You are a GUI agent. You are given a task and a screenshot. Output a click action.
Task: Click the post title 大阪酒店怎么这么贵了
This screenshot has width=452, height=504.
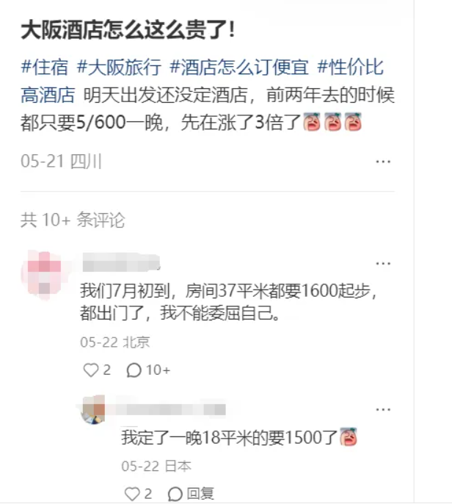click(x=128, y=30)
